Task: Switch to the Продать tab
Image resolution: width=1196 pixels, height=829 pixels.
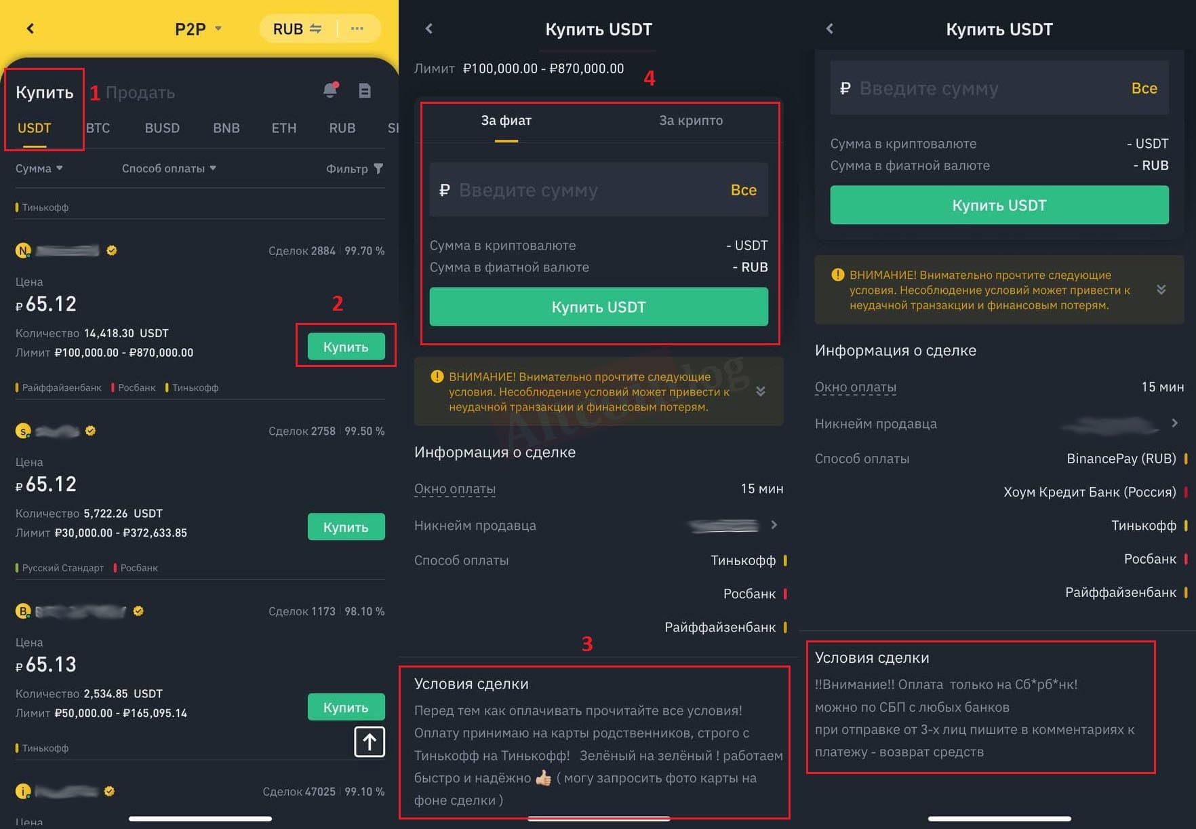Action: pos(140,92)
